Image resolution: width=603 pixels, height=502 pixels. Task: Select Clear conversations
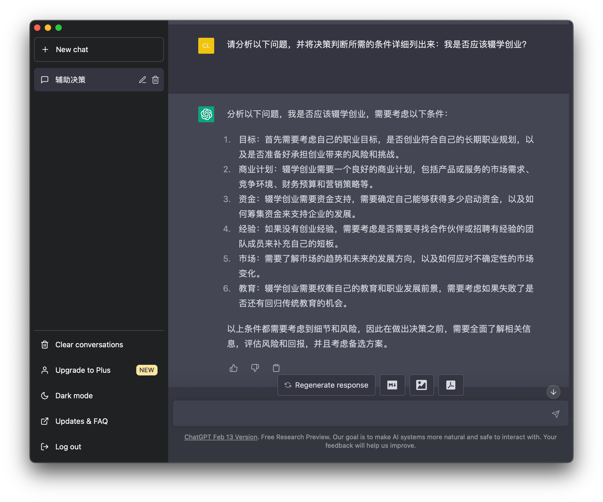[x=89, y=345]
